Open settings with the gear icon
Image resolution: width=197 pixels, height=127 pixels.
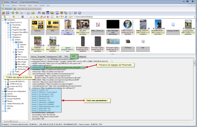(x=75, y=13)
